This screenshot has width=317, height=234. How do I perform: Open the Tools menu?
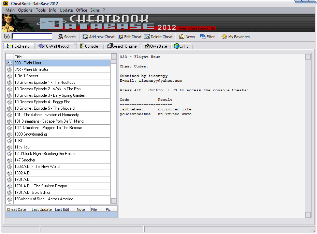(x=41, y=10)
